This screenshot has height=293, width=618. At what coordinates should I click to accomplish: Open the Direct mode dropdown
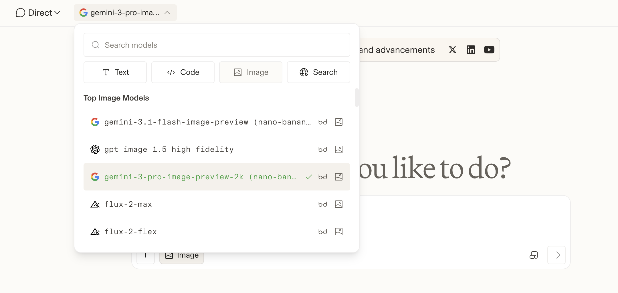(38, 13)
